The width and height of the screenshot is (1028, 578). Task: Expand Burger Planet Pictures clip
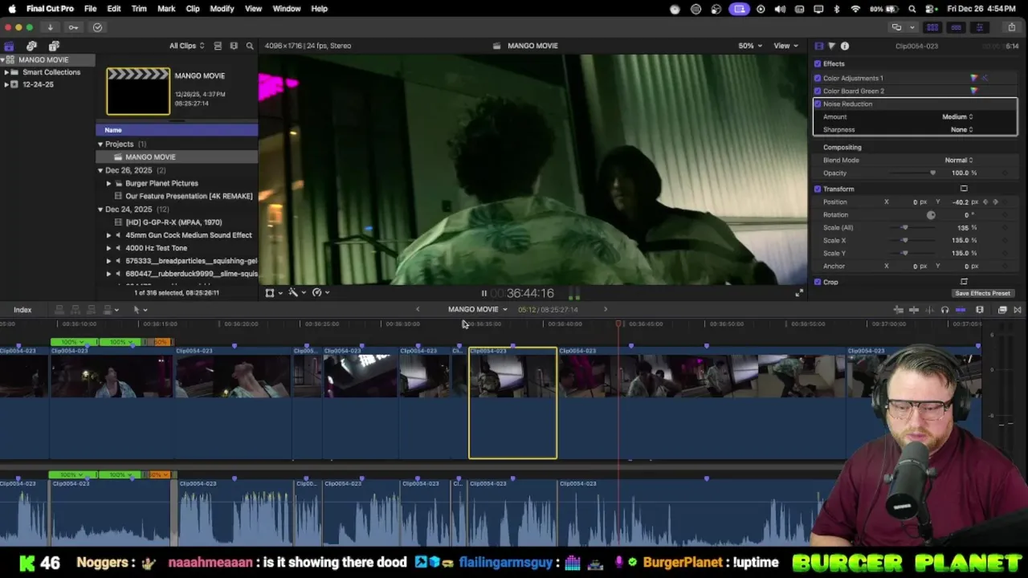108,183
